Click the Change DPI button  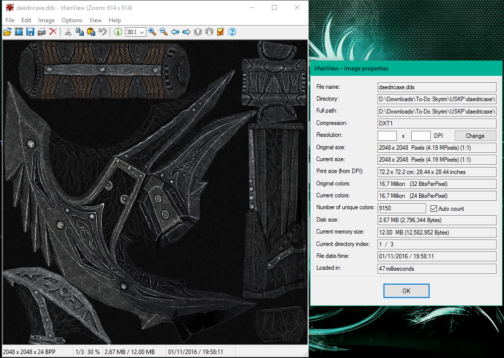coord(475,136)
